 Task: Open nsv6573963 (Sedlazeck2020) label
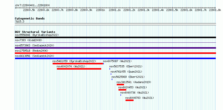pos(35,45)
